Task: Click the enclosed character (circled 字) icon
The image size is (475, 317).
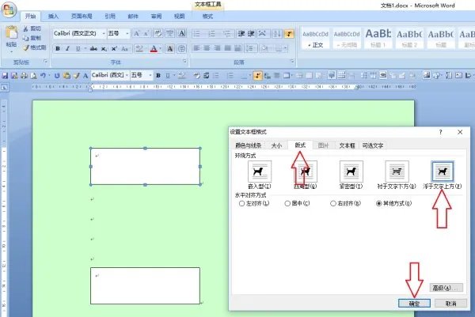Action: pyautogui.click(x=181, y=48)
